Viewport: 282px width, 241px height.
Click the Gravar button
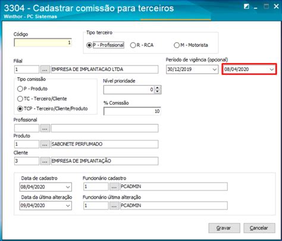click(x=224, y=228)
